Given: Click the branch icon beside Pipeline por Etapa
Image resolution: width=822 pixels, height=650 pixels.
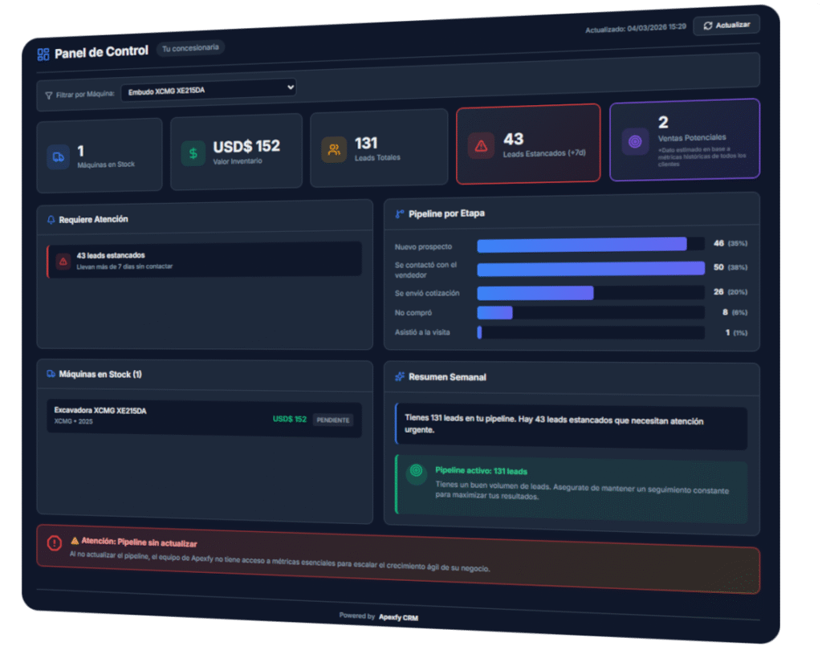Looking at the screenshot, I should [399, 214].
